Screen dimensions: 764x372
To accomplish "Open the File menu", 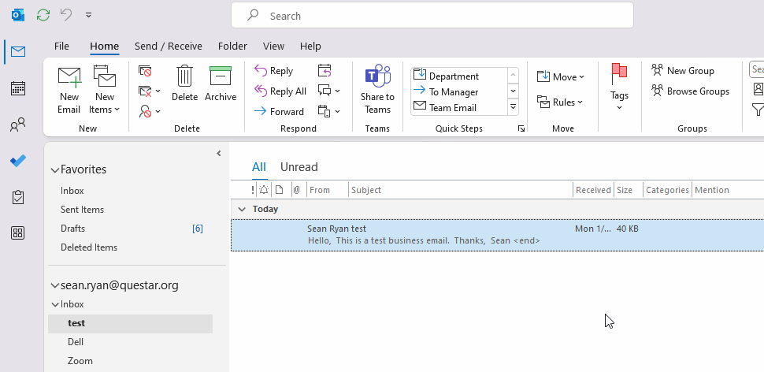I will click(x=61, y=46).
